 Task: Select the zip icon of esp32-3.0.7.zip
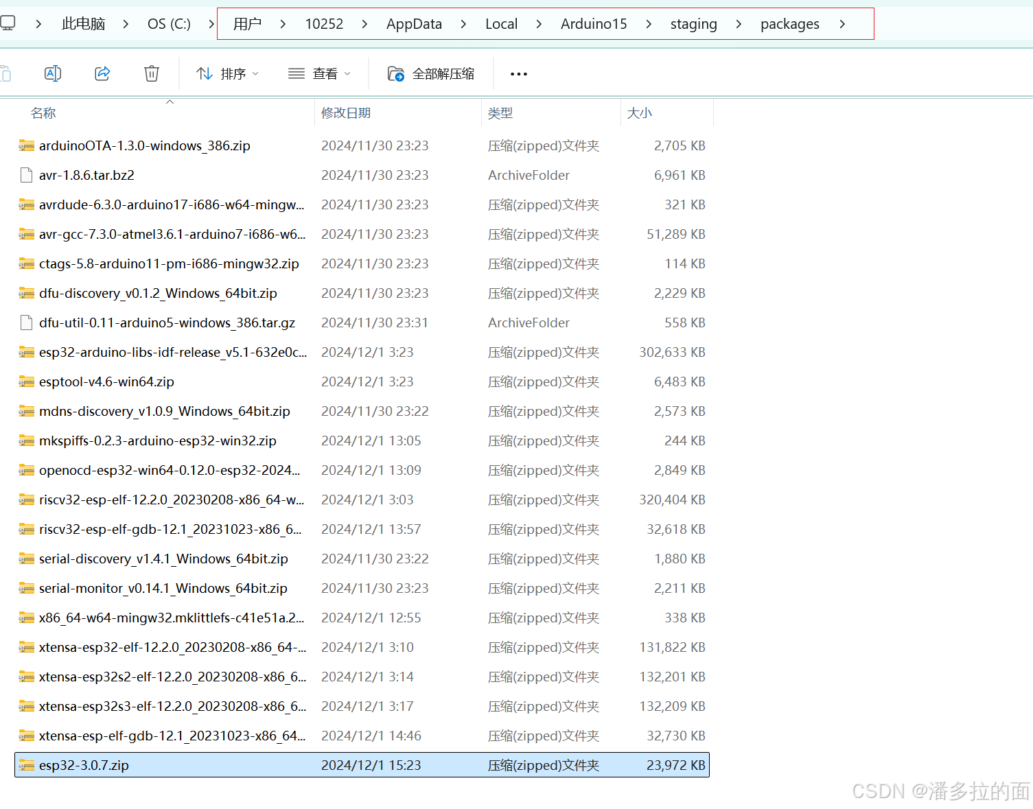(x=27, y=765)
